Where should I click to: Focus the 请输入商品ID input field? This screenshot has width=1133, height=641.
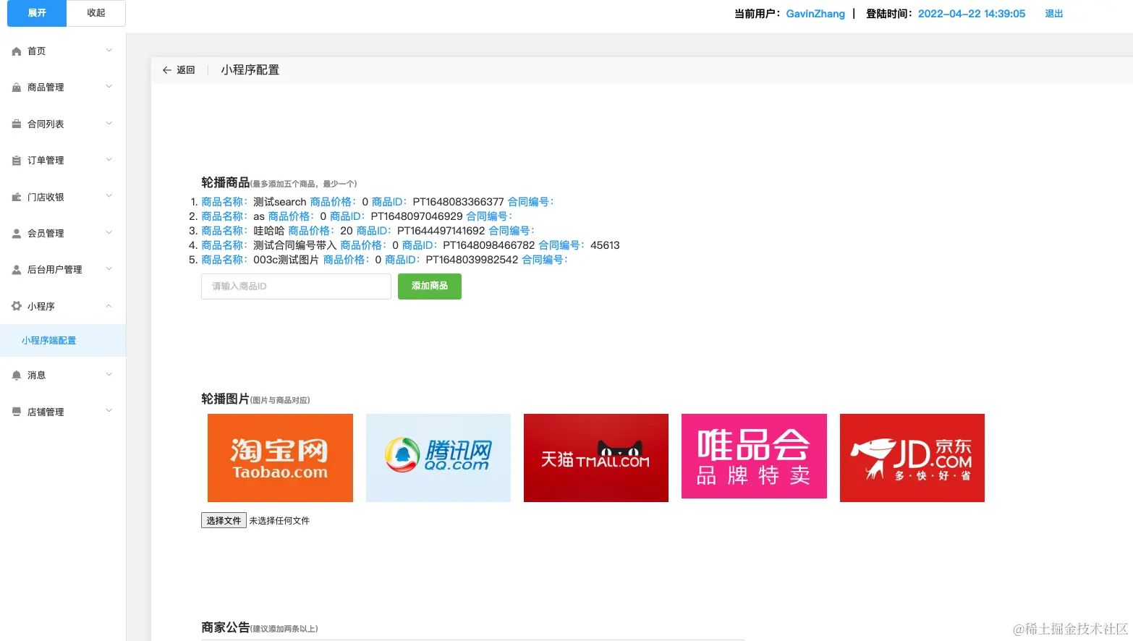296,286
